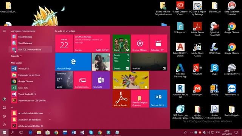Image resolution: width=242 pixels, height=136 pixels.
Task: Open the Adobe Reader tile
Action: point(121,99)
